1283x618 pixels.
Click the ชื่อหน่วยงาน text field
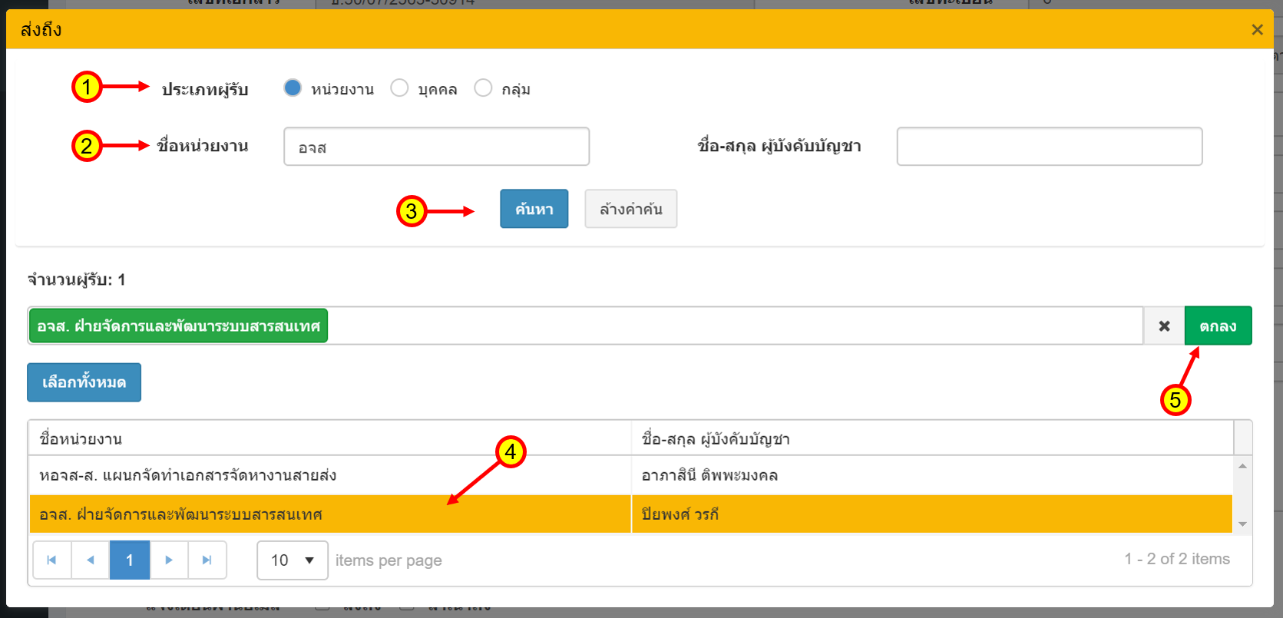436,147
